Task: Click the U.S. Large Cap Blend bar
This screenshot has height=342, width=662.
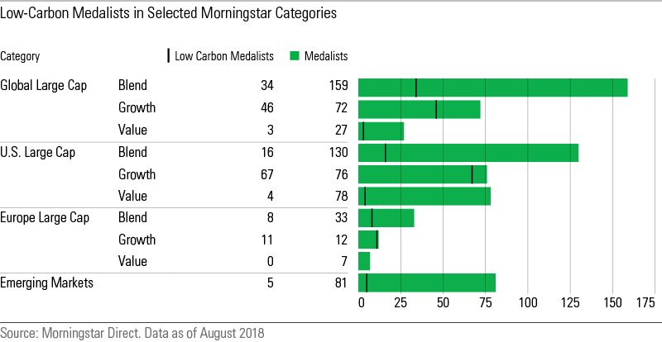Action: click(x=468, y=153)
